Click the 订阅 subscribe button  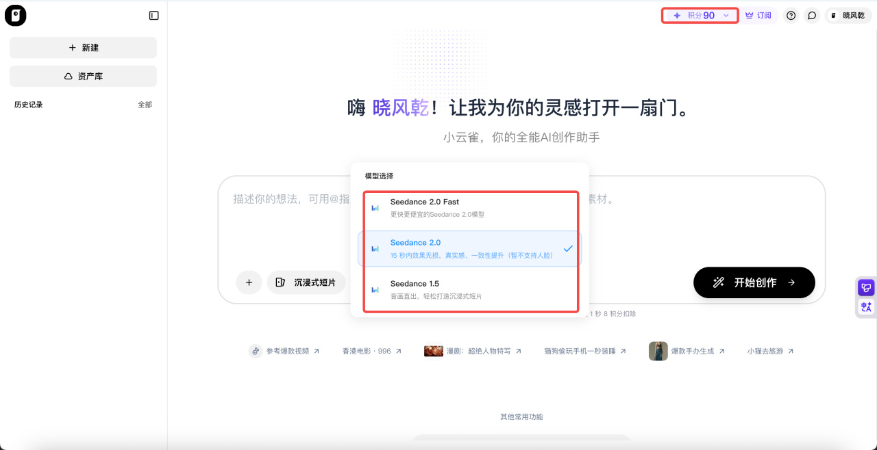tap(758, 15)
